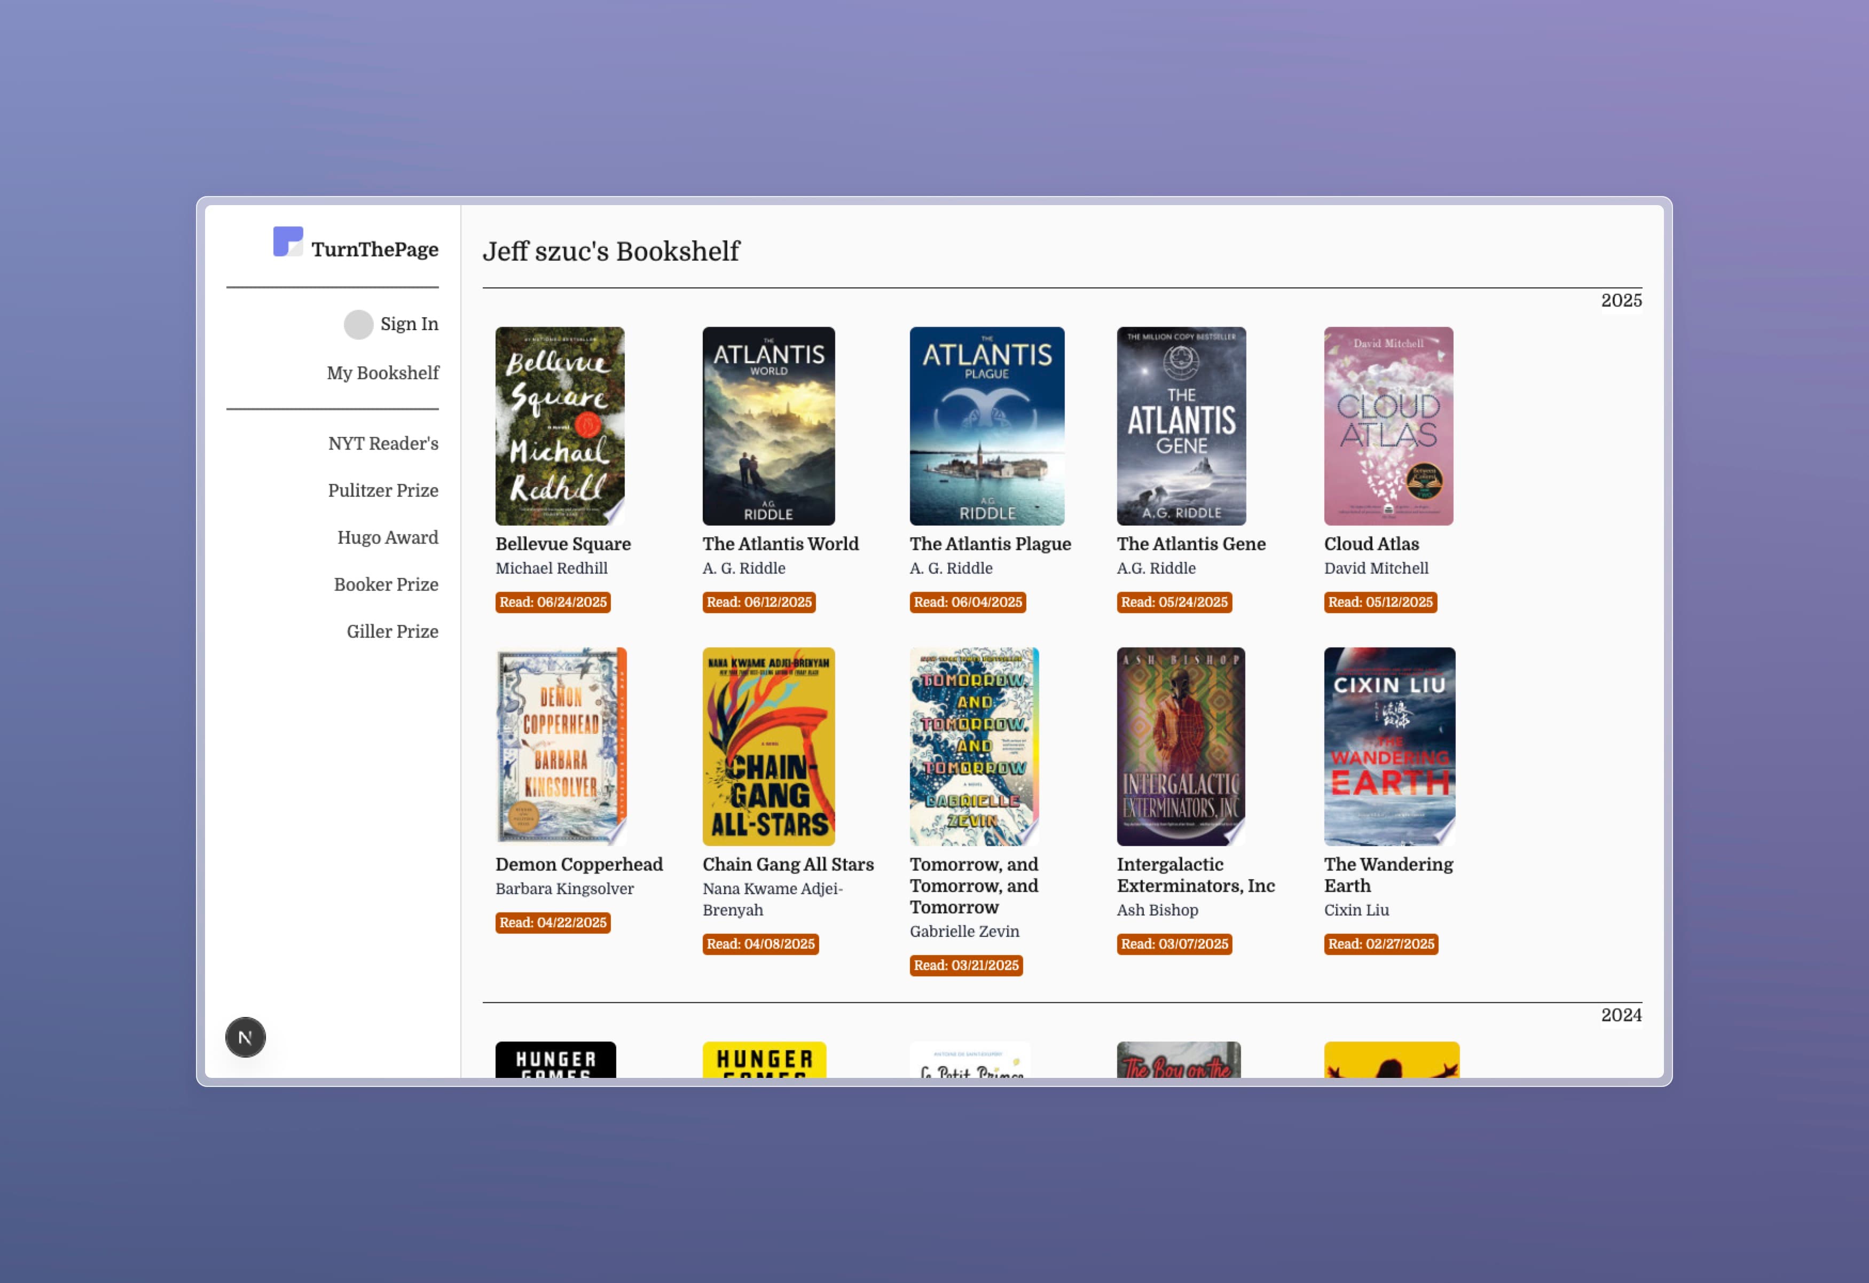This screenshot has width=1869, height=1283.
Task: Click the TurnThePage logo icon
Action: [288, 241]
